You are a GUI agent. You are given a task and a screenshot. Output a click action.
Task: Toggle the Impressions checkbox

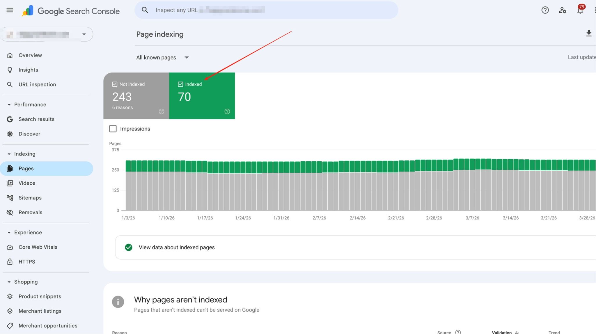pos(113,129)
